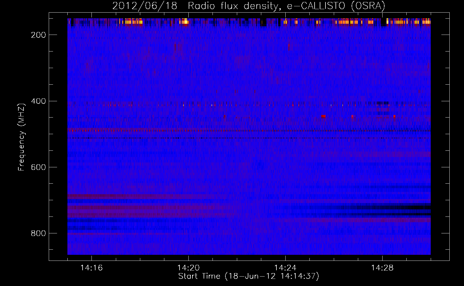This screenshot has width=464, height=286.
Task: Click the plot title "2012/06/18 Radio flux density, e-CALLISTO (OSRA)"
Action: (x=249, y=6)
